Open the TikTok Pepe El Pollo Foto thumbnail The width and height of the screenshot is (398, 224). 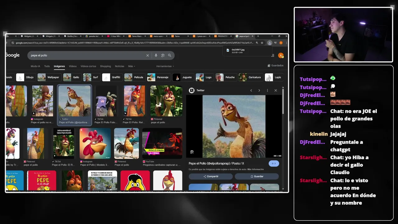pos(106,101)
